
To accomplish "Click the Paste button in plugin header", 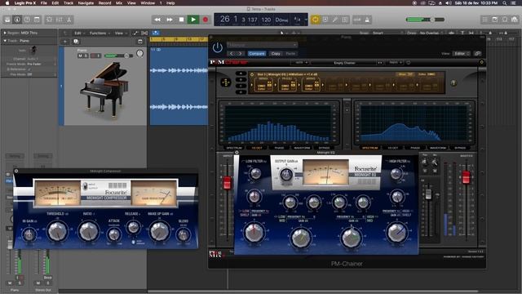I will coord(290,54).
